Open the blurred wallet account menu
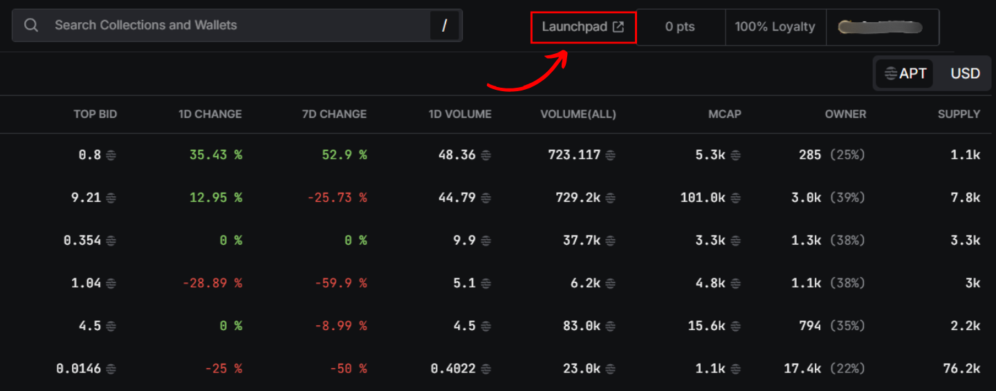This screenshot has height=391, width=996. [881, 27]
